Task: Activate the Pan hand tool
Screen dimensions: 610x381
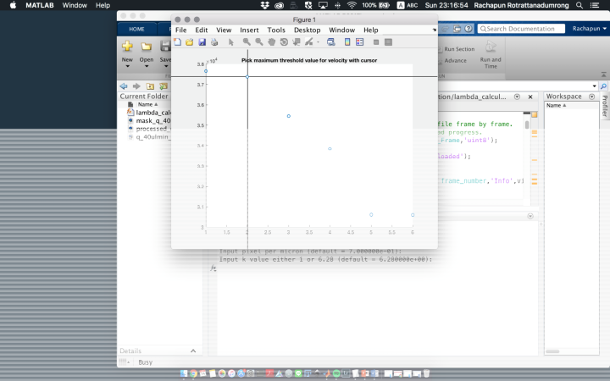Action: pyautogui.click(x=271, y=41)
